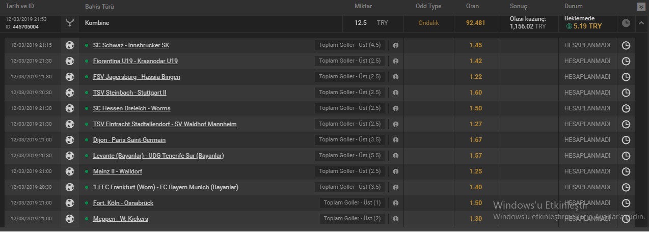The width and height of the screenshot is (649, 234).
Task: Click statistics icon beside TSV Steinbach bet
Action: tap(395, 93)
